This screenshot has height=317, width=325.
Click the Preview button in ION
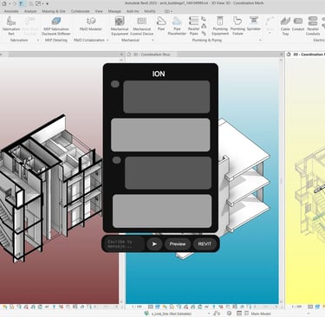(178, 244)
